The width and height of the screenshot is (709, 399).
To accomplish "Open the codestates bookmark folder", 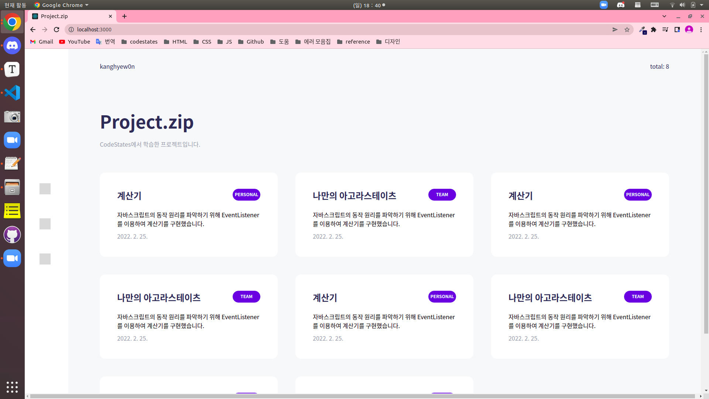I will (x=140, y=42).
